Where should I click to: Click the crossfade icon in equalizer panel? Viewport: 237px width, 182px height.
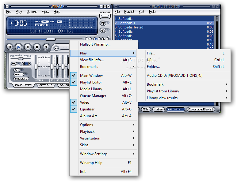[x=14, y=64]
